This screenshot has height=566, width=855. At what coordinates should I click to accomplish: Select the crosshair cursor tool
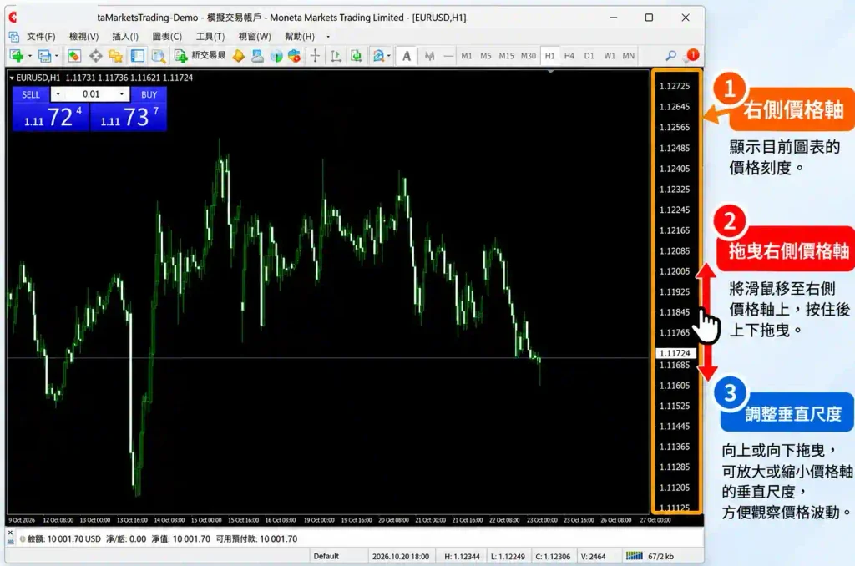(315, 56)
